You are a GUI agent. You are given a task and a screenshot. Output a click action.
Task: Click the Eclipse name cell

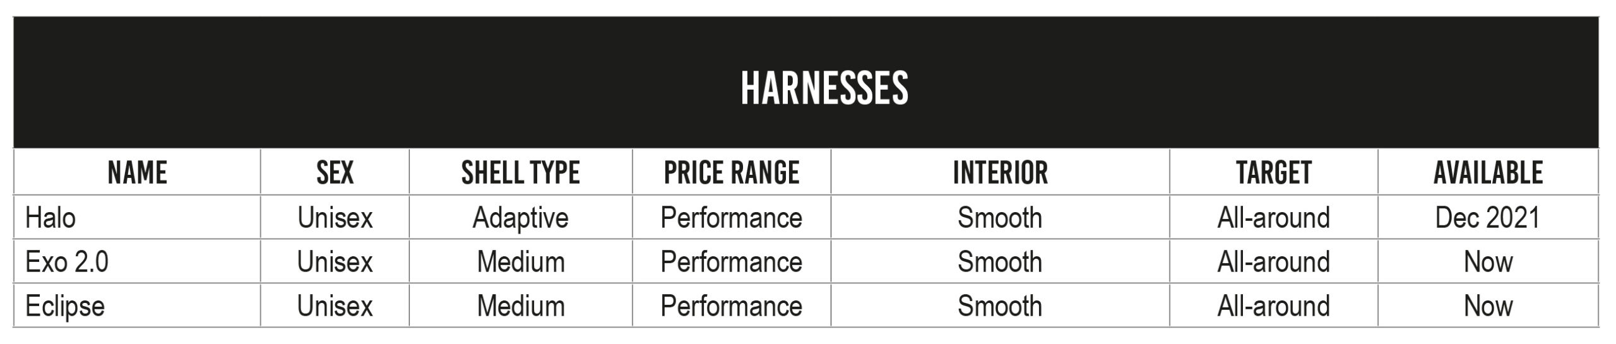pyautogui.click(x=65, y=306)
